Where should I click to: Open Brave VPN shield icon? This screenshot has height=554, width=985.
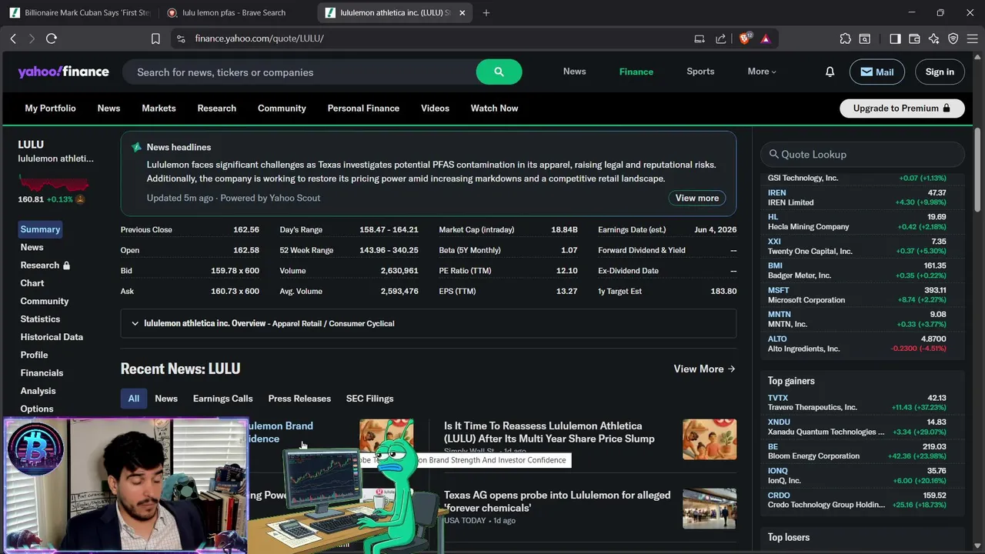click(953, 38)
